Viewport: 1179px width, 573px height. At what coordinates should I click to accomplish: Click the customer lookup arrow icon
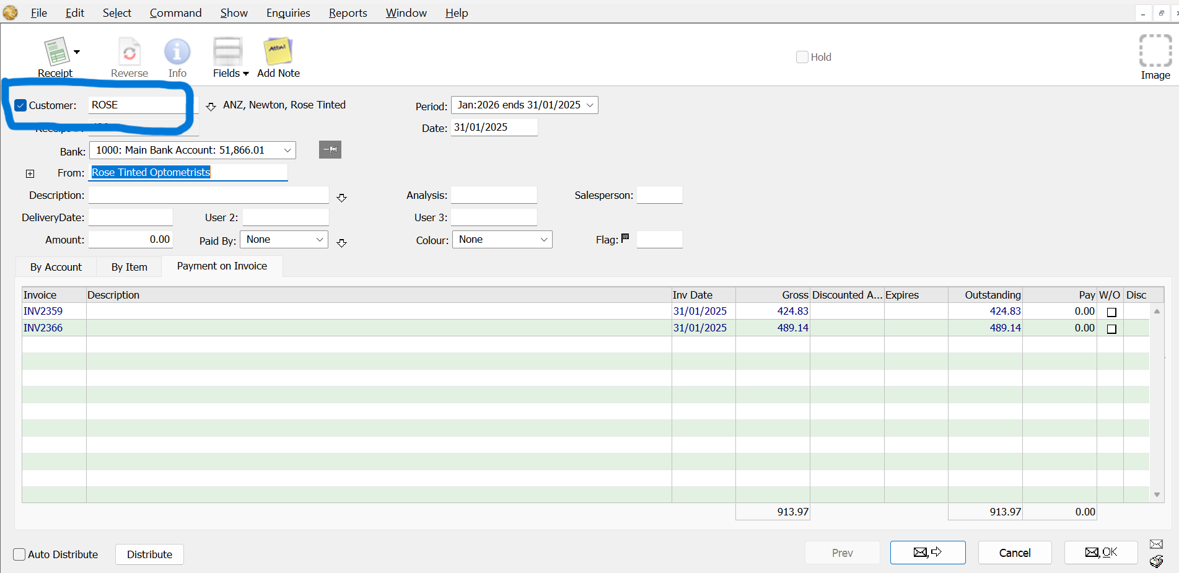(x=211, y=107)
